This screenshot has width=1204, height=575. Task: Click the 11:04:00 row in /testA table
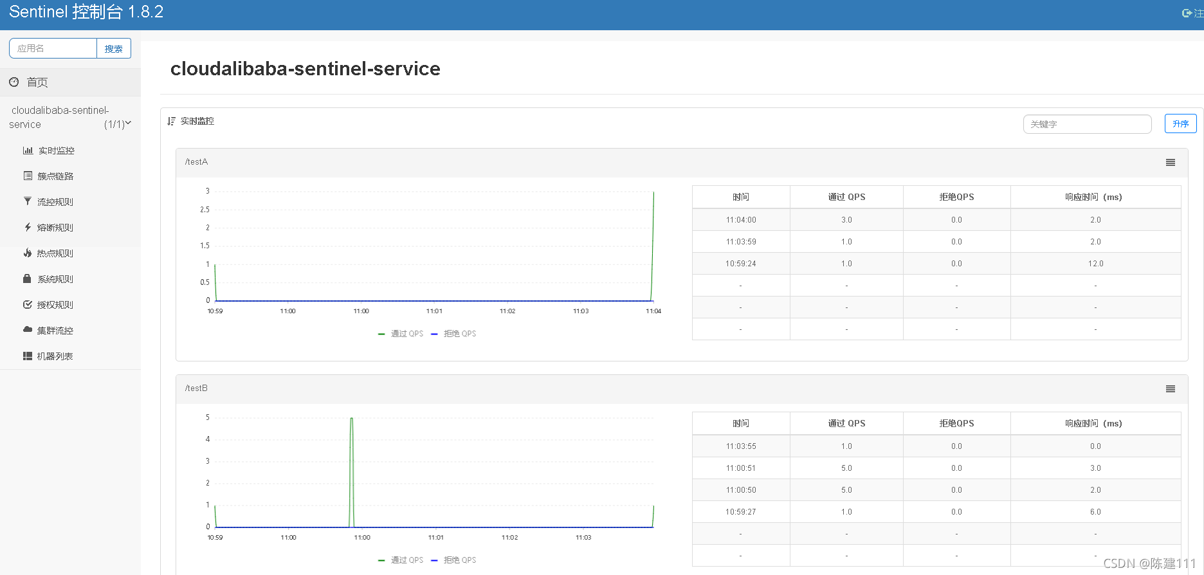[936, 220]
